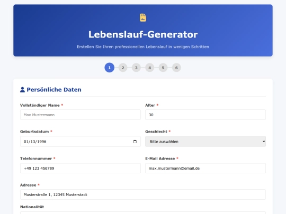Image resolution: width=286 pixels, height=214 pixels.
Task: Open the Geschlecht dropdown
Action: click(205, 142)
